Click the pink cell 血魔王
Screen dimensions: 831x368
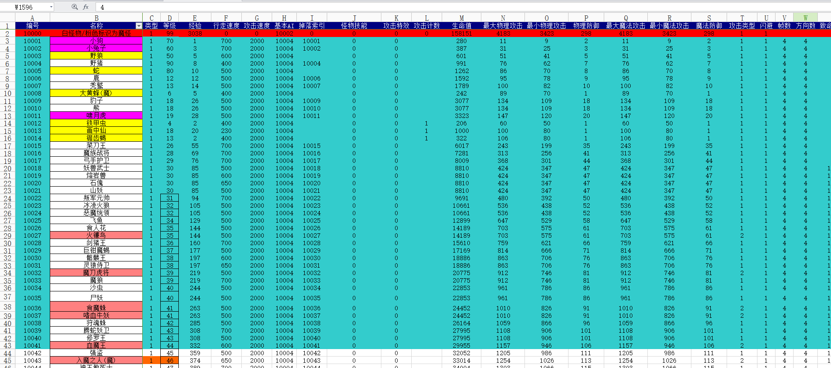[x=96, y=346]
